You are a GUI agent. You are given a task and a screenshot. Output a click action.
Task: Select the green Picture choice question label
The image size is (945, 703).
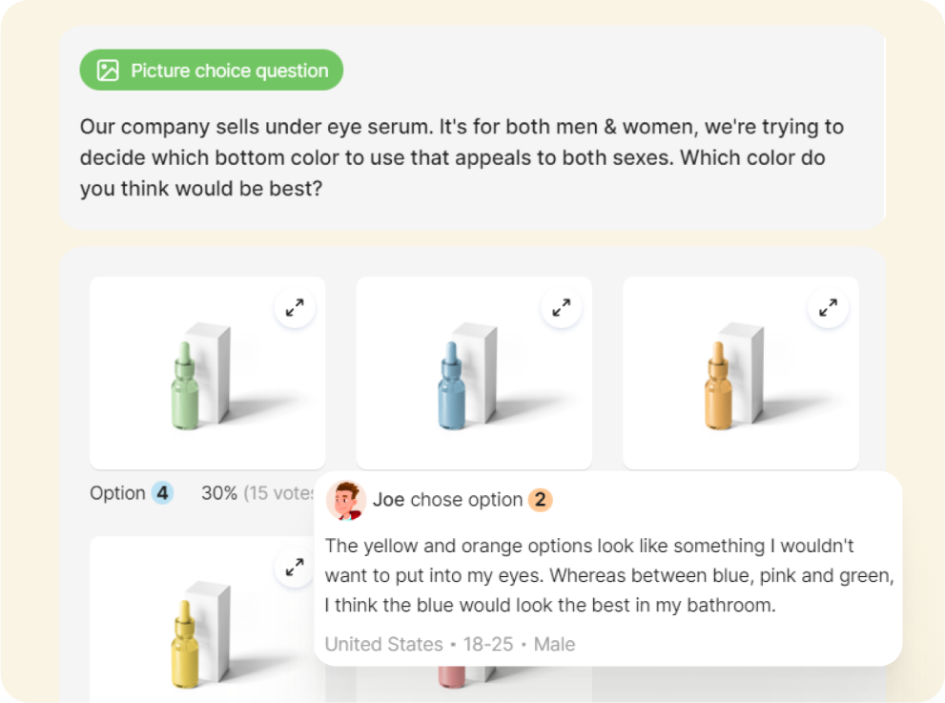(x=210, y=69)
